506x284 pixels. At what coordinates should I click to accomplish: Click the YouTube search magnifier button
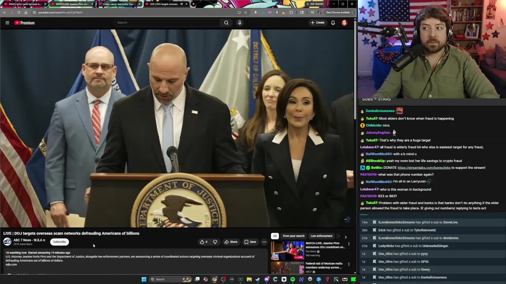pos(226,22)
